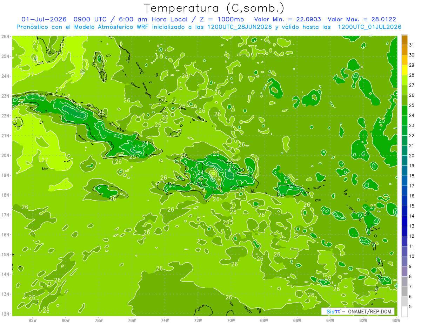Click the light gray swatch between 5 and 6

pos(405,301)
